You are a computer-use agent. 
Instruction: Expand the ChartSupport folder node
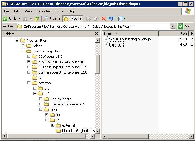(x=41, y=99)
